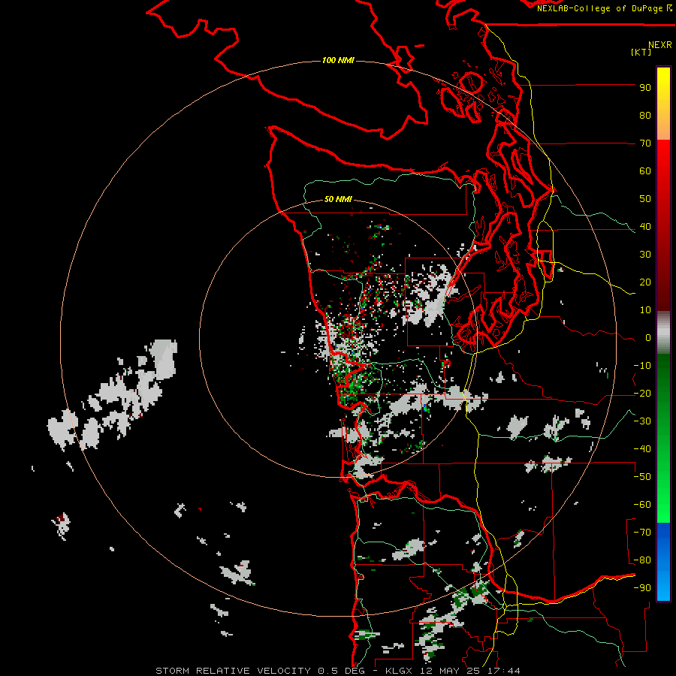Click the -80 knot scale value

pos(642,560)
